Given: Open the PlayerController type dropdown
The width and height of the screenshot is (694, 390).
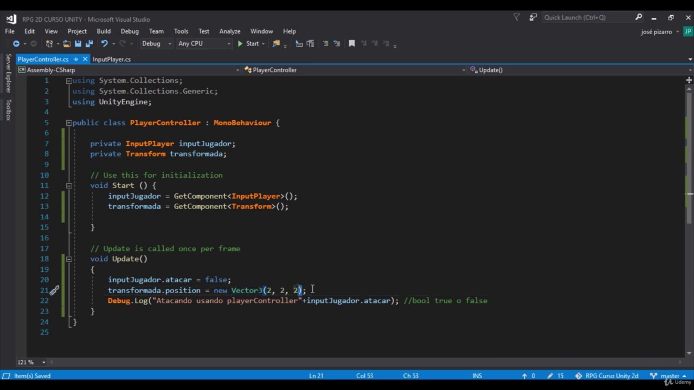Looking at the screenshot, I should pyautogui.click(x=355, y=70).
